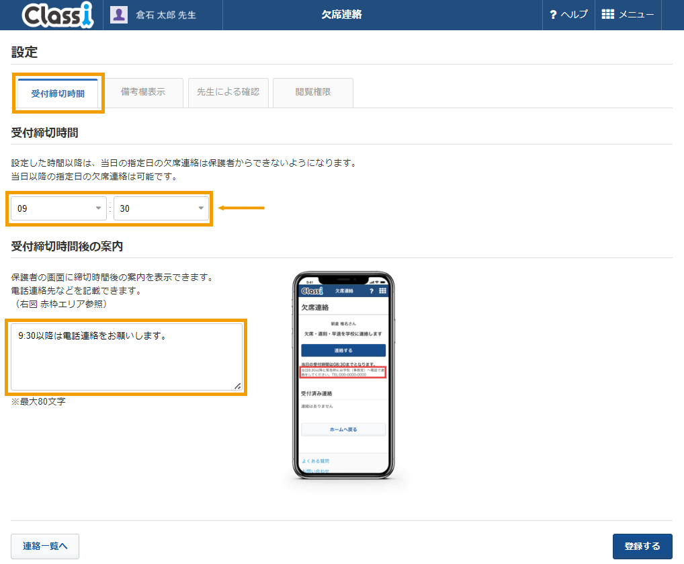Click the Classi logo inside the phone preview
The width and height of the screenshot is (684, 564).
point(312,291)
